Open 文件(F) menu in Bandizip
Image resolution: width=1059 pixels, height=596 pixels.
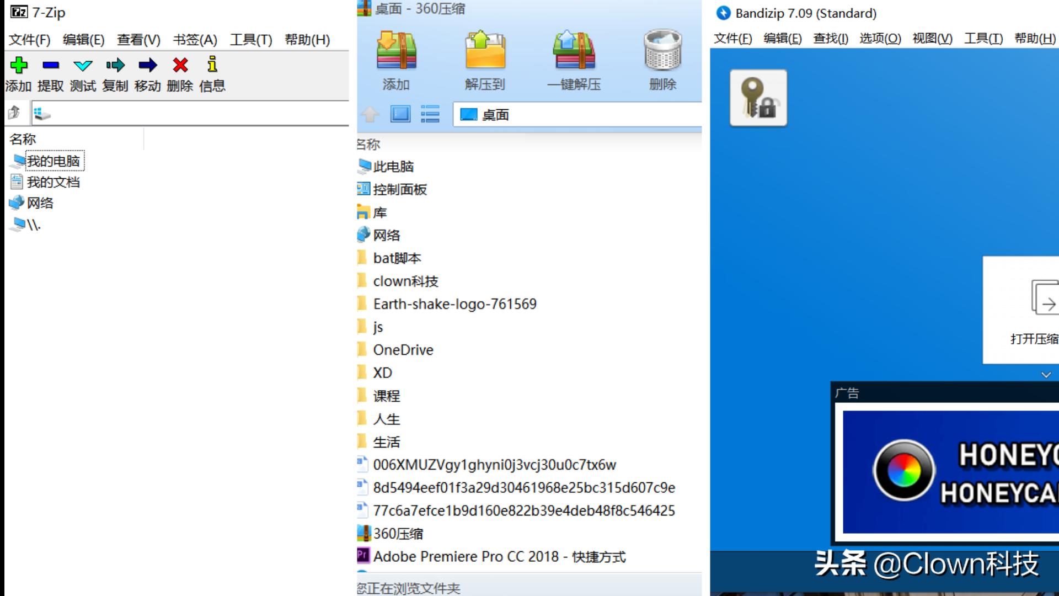[732, 38]
